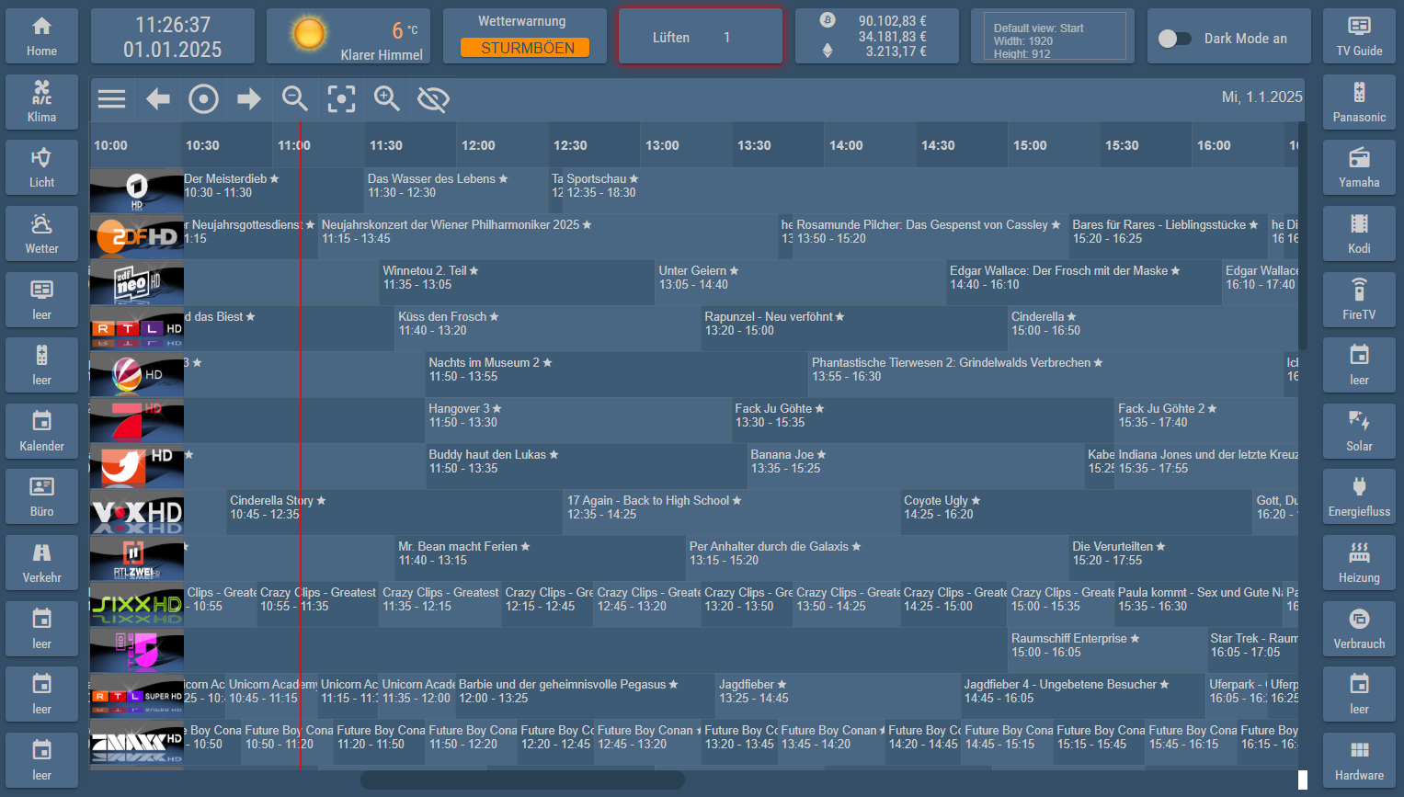Toggle hidden channels with crossed-eye icon
Screen dimensions: 1404x797
click(433, 98)
